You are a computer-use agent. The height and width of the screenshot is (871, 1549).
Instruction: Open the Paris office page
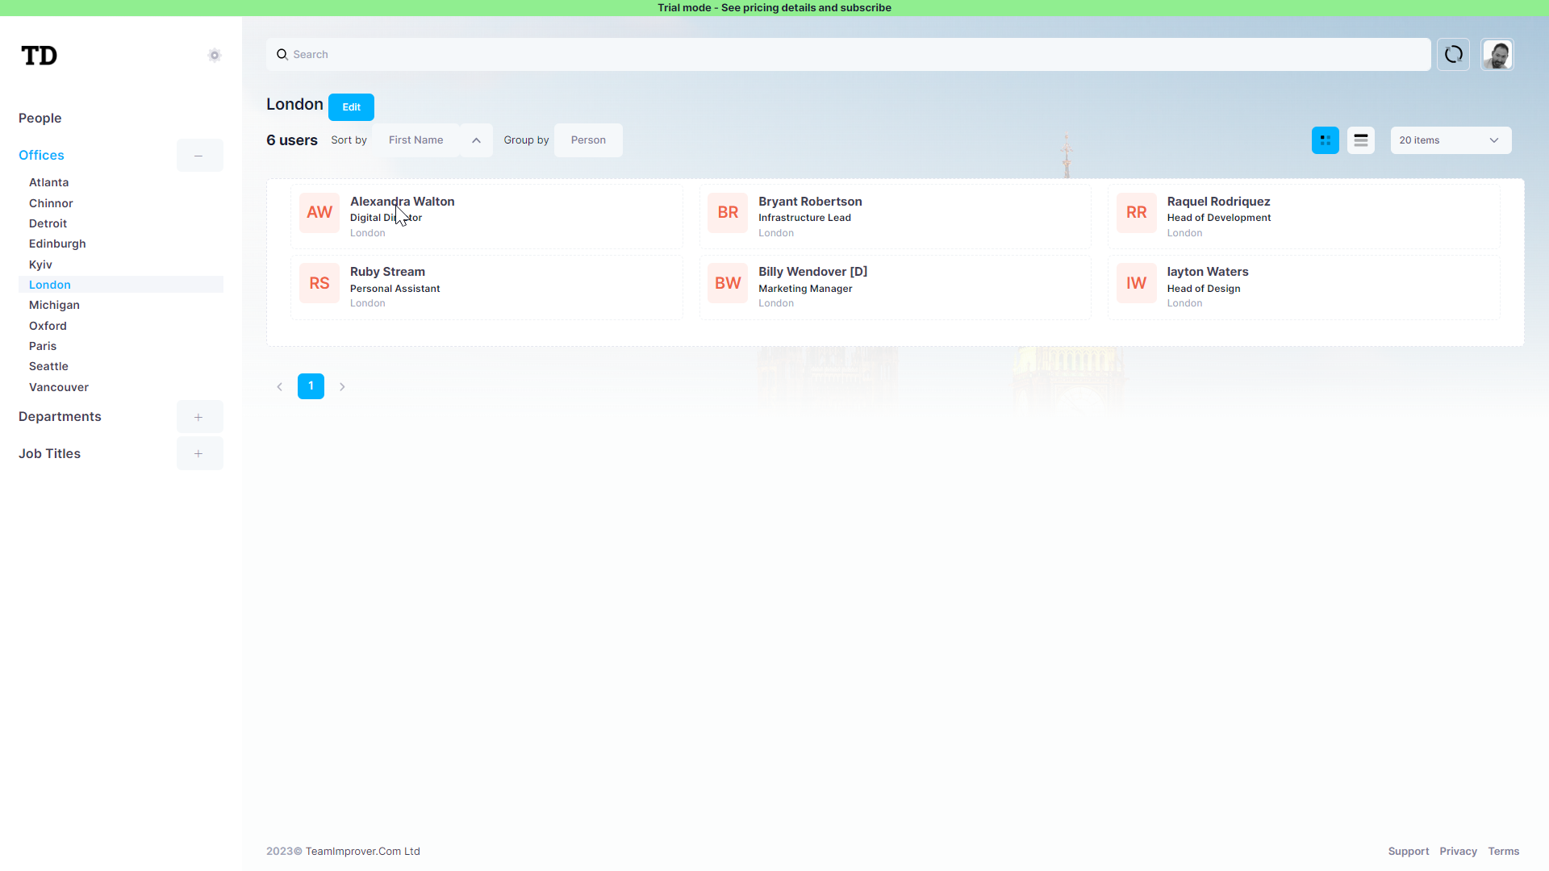point(43,345)
